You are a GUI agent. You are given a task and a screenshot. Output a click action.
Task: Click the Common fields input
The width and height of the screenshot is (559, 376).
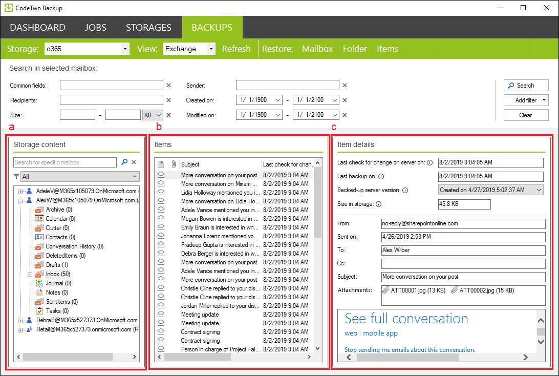point(112,85)
